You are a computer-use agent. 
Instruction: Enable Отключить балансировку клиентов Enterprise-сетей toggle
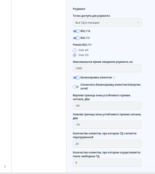[x=76, y=87]
